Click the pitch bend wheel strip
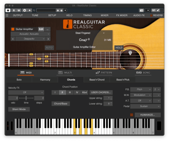169x141 pixels. point(8,126)
